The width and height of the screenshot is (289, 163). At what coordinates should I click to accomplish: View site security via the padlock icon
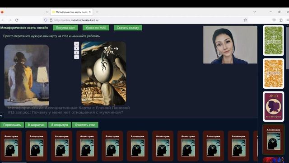click(51, 20)
